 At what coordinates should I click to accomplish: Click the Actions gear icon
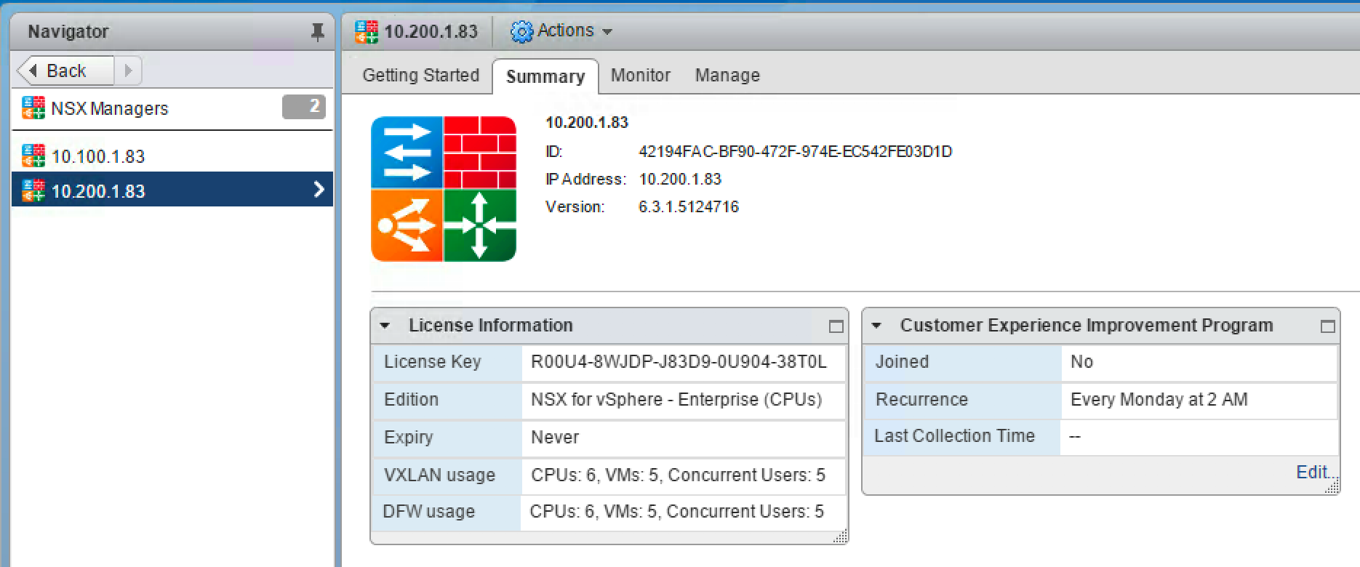coord(521,31)
